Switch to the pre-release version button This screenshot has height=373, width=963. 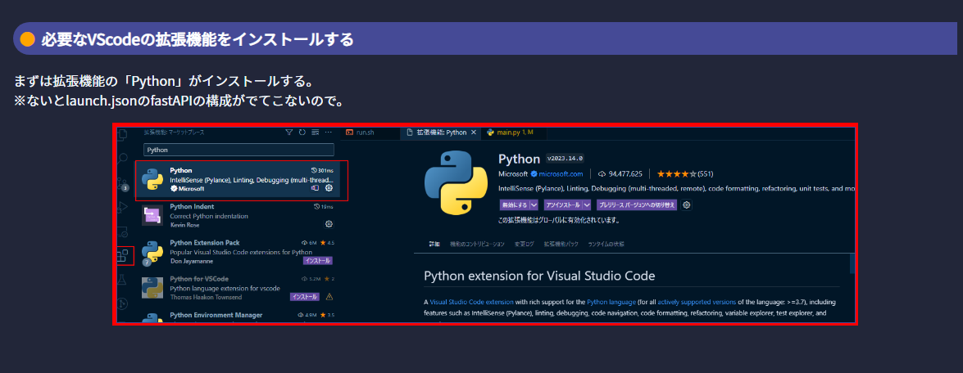(637, 204)
